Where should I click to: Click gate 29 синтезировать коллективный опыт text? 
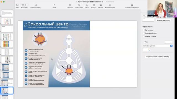point(37,63)
